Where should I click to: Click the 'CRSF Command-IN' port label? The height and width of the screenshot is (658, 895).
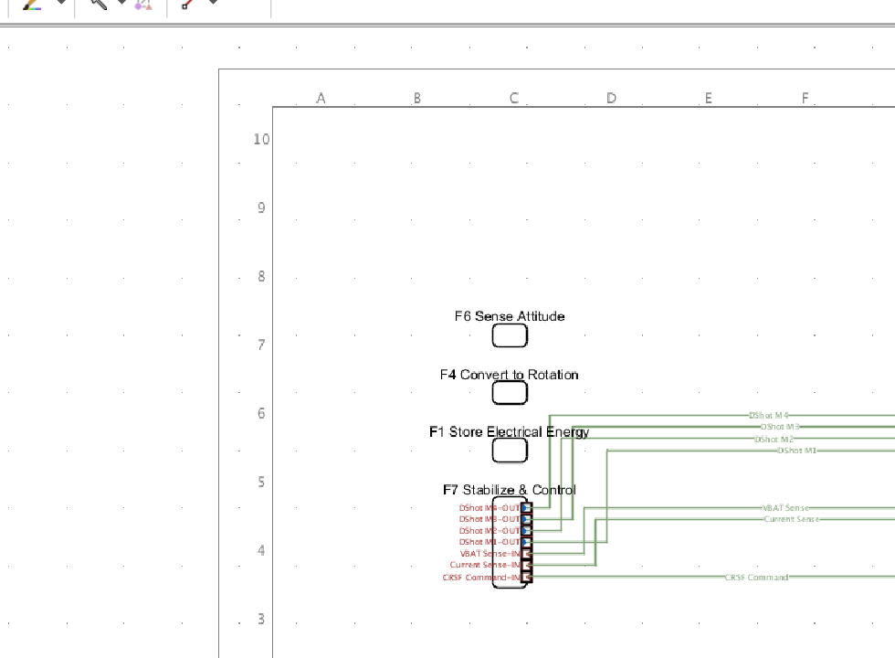point(481,578)
